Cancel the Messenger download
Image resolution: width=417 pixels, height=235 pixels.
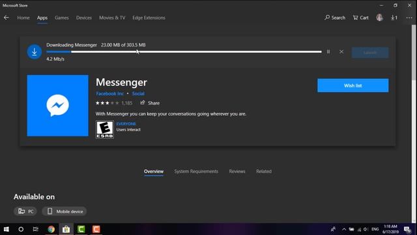point(341,52)
